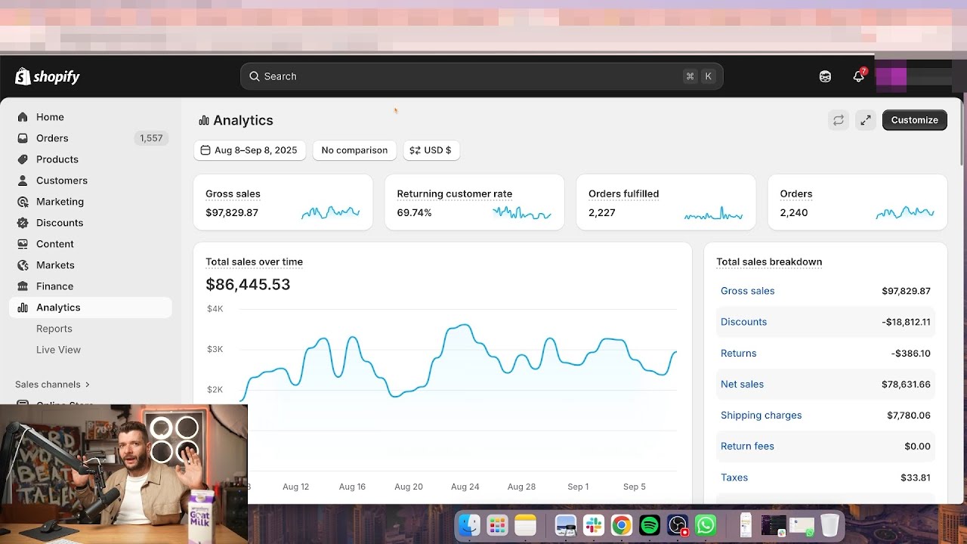Select Analytics in the sidebar

click(91, 308)
